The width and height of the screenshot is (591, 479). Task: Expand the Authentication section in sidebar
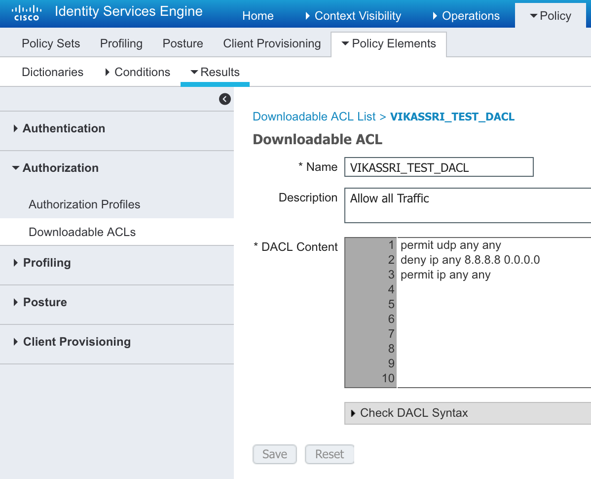tap(64, 128)
